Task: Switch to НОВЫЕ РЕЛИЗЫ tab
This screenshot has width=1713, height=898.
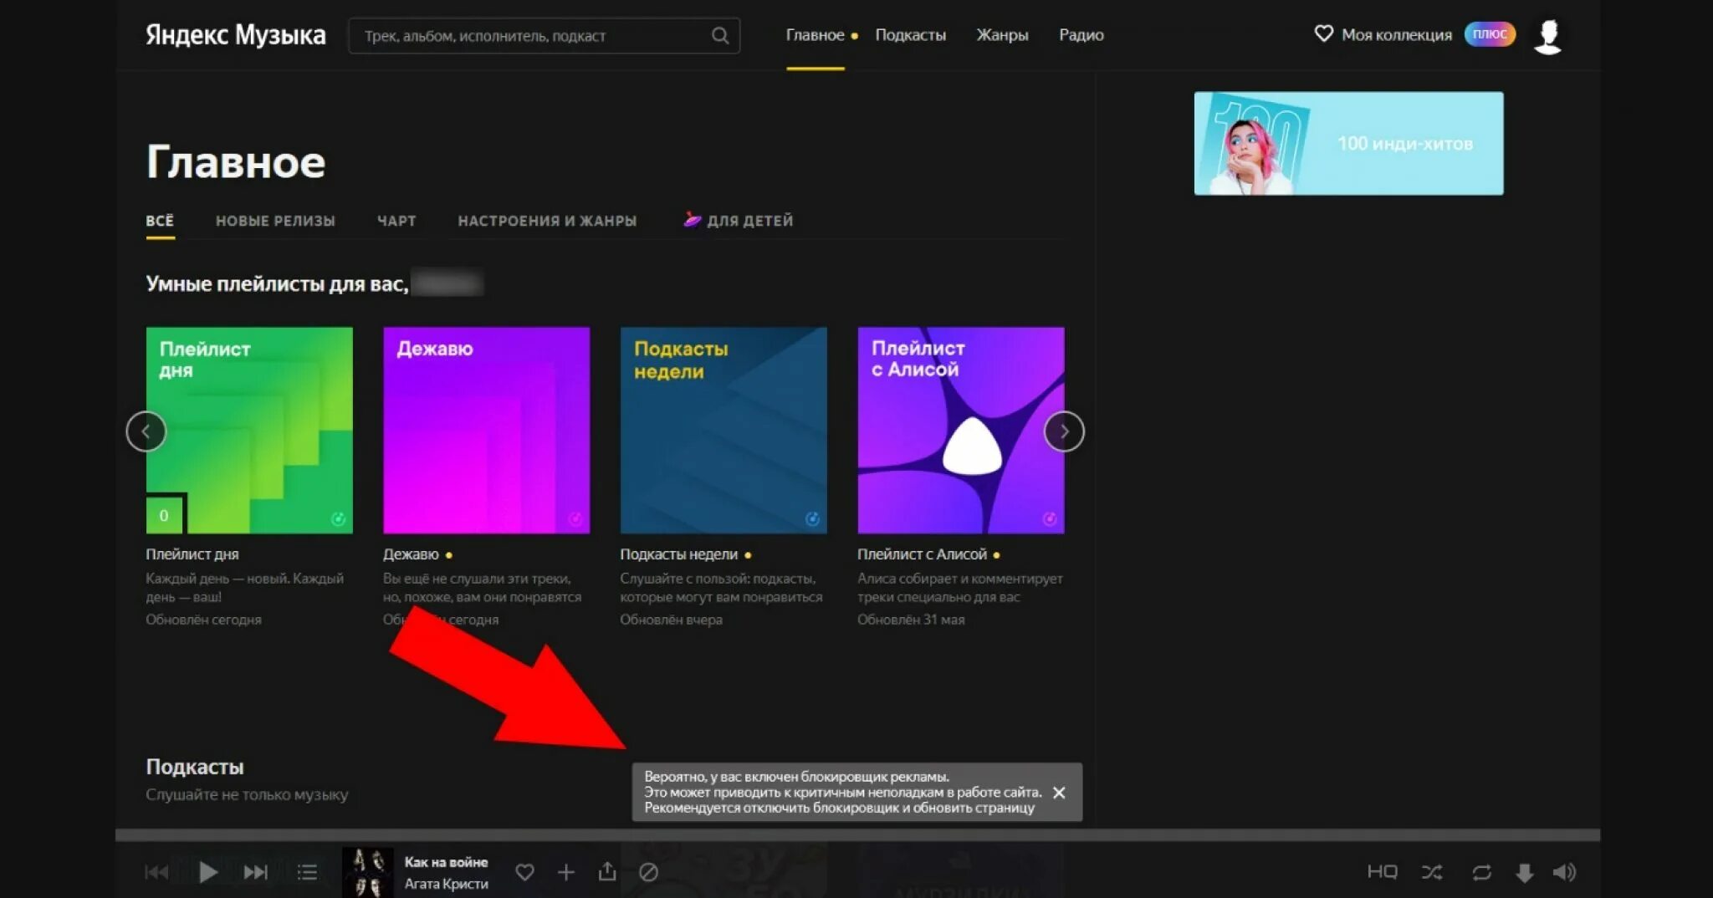Action: (x=275, y=221)
